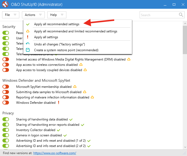Click the undo arrow icon for factory settings

pos(28,44)
